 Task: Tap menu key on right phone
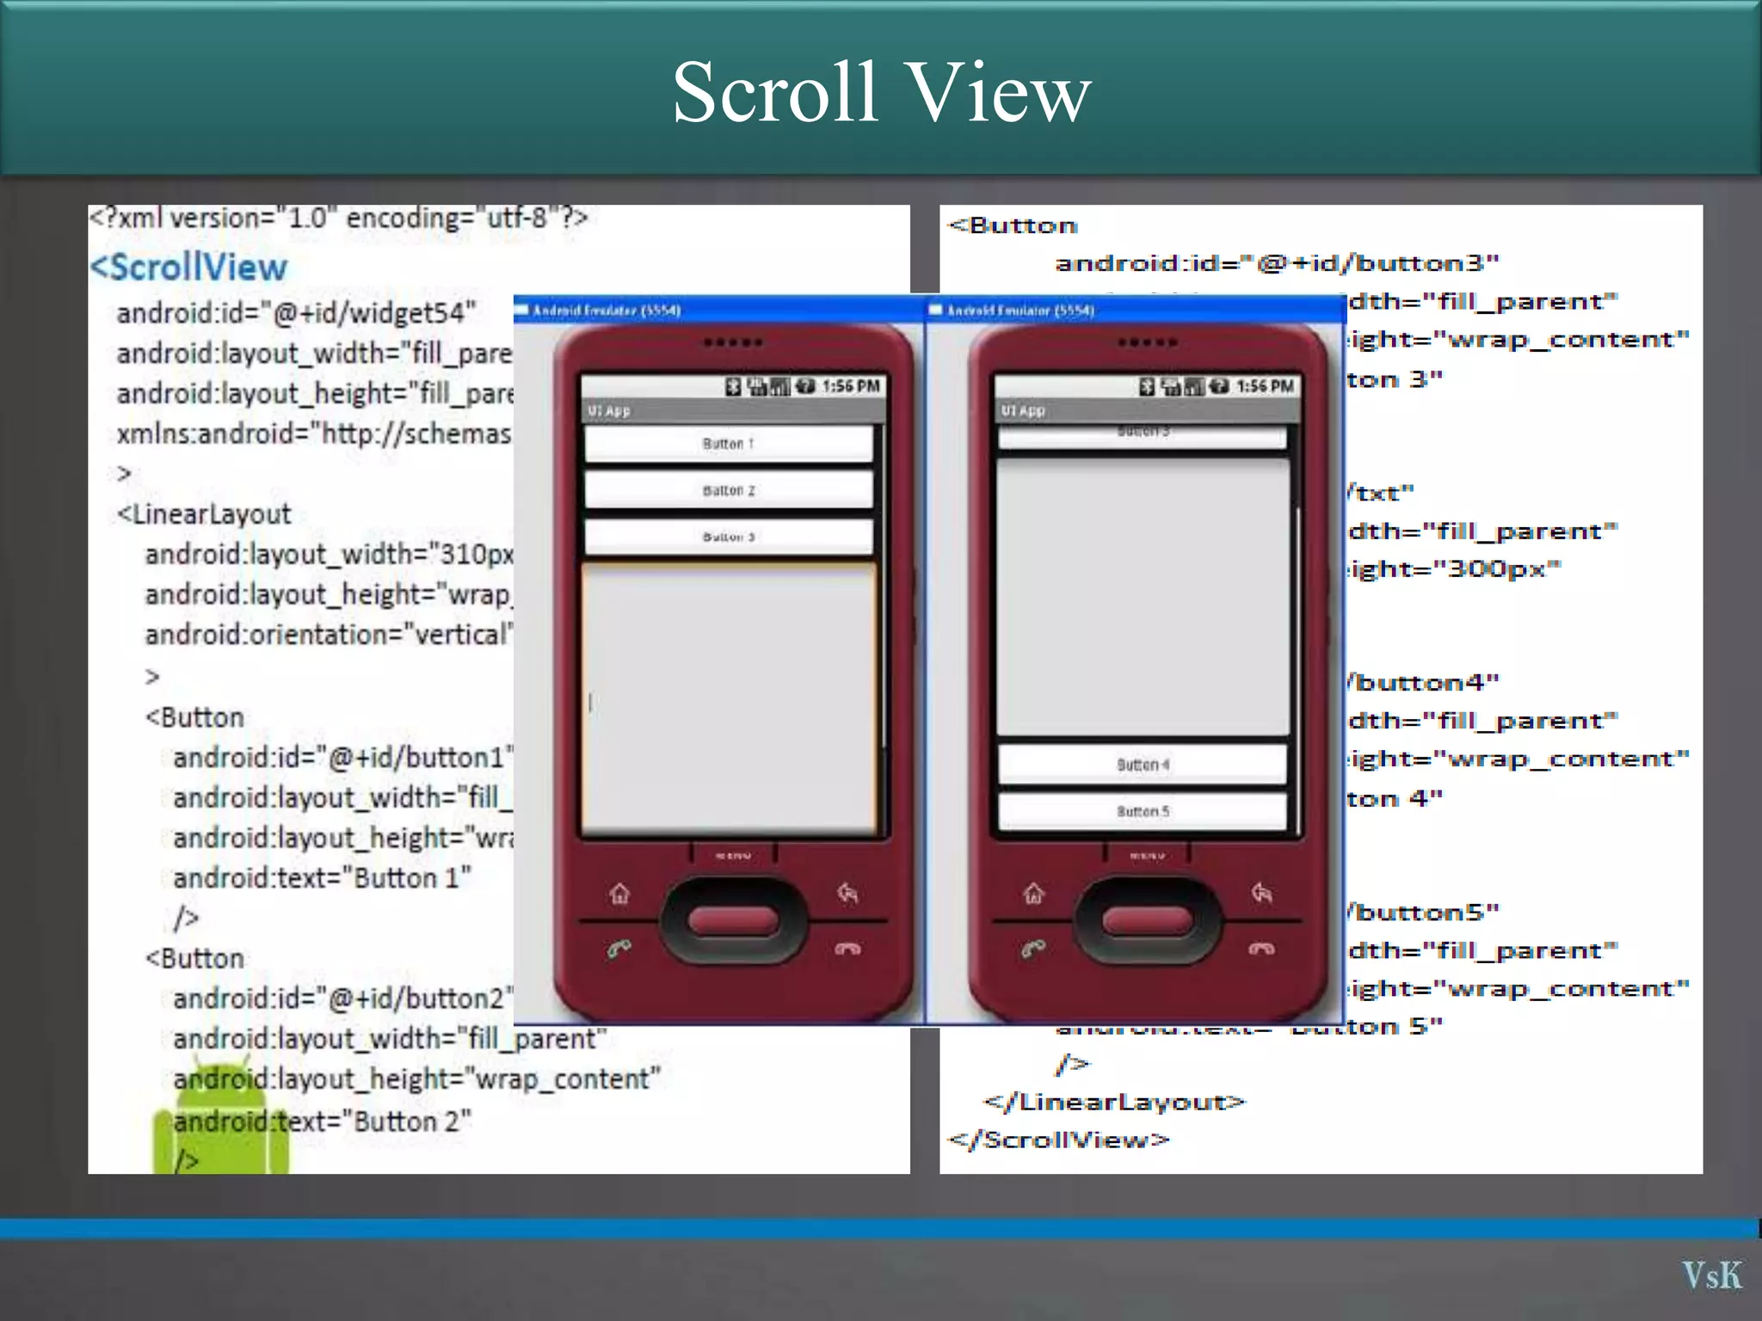[x=1148, y=854]
